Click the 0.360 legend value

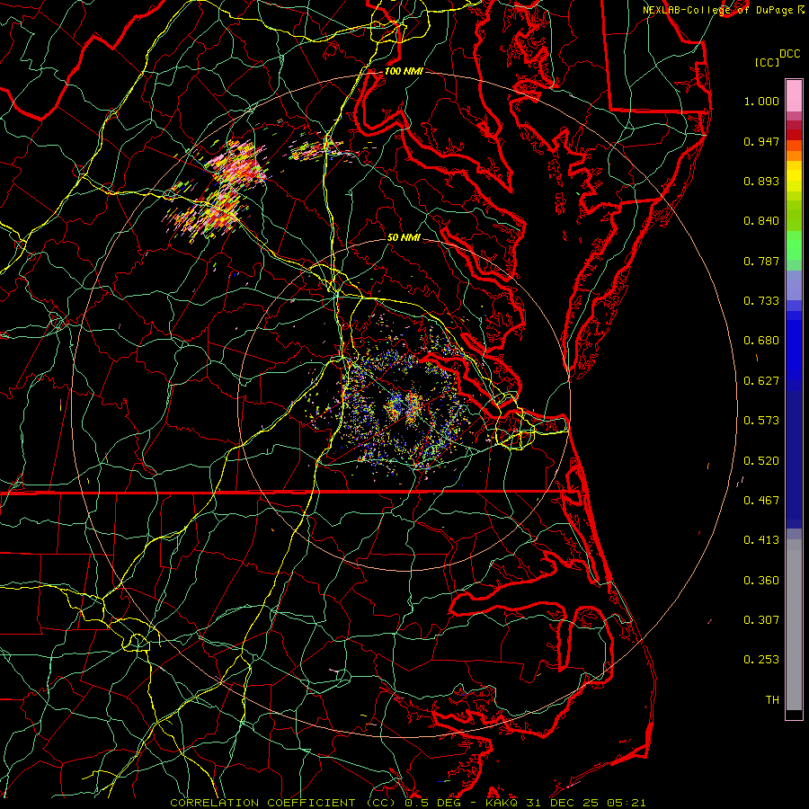761,581
